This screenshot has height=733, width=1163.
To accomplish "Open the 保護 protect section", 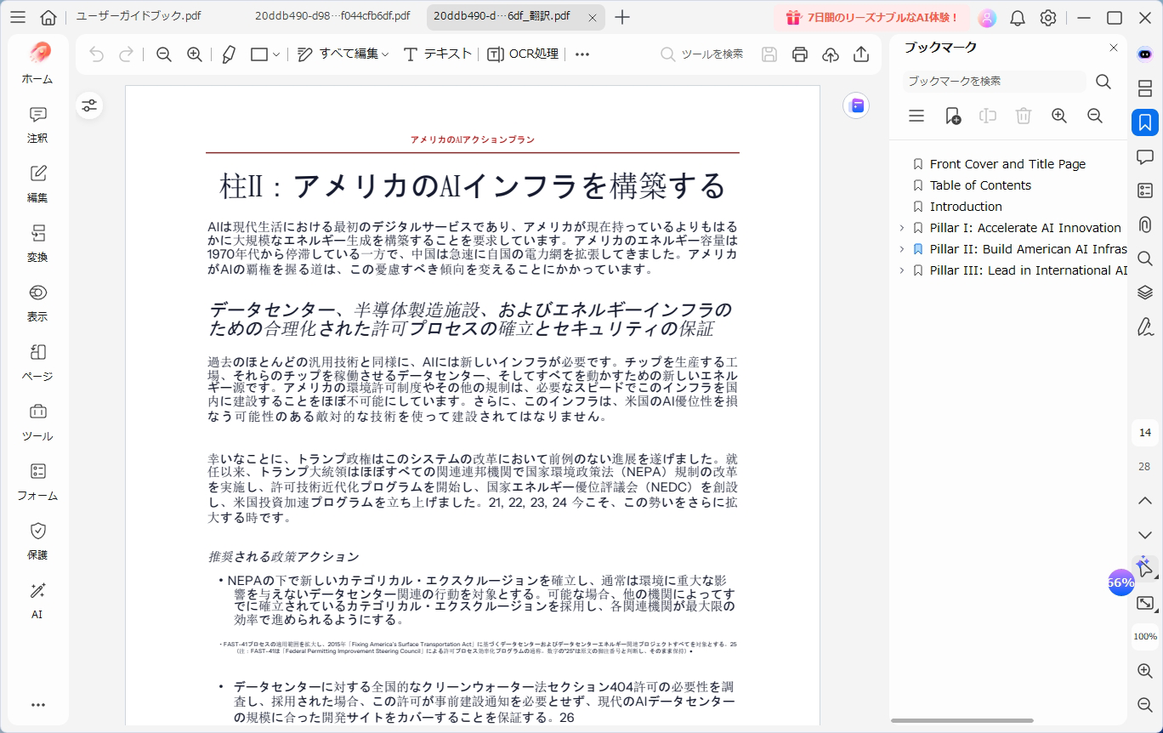I will (x=37, y=542).
